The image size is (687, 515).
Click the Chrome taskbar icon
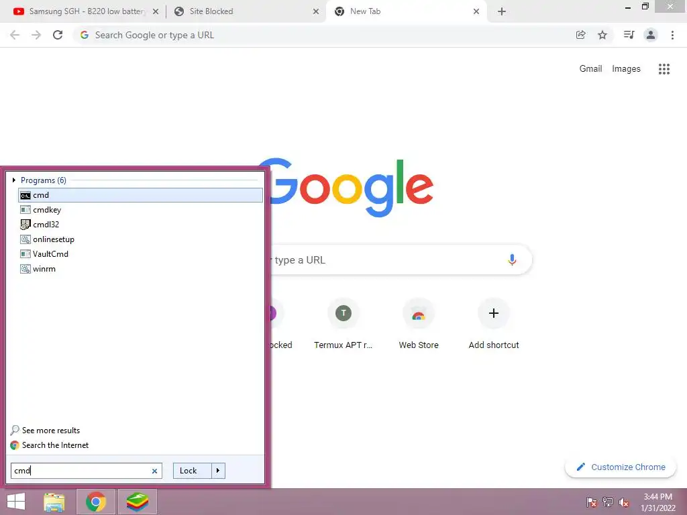point(96,502)
